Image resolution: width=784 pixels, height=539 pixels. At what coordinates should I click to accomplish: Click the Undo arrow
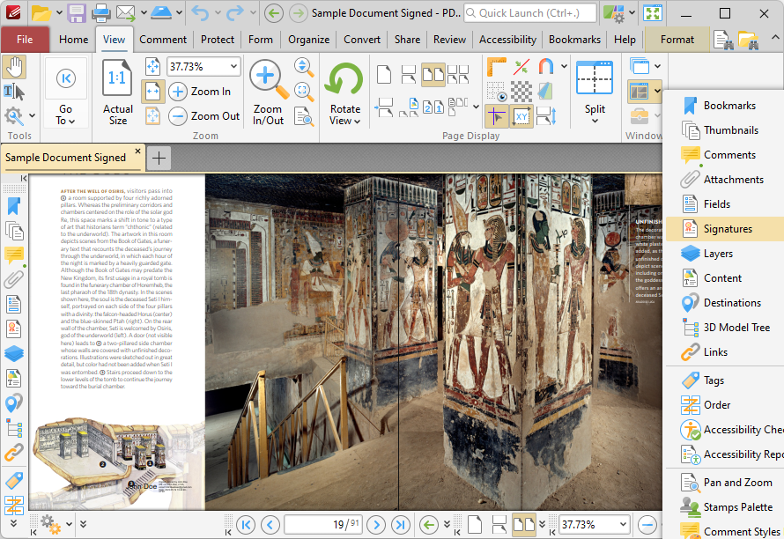click(201, 13)
